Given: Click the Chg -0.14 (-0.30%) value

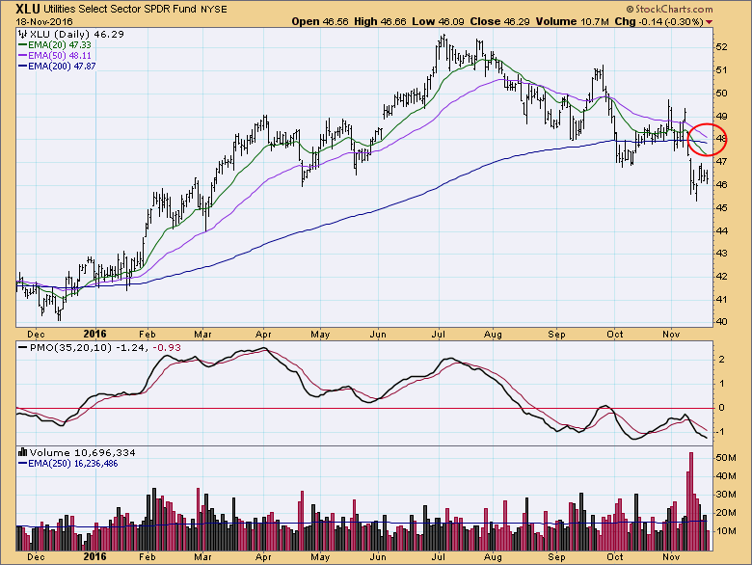Looking at the screenshot, I should point(658,21).
